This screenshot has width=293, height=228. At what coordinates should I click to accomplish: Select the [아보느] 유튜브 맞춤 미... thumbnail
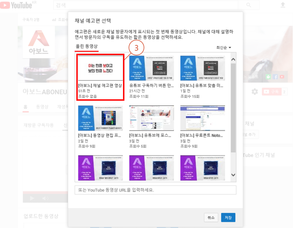[203, 68]
